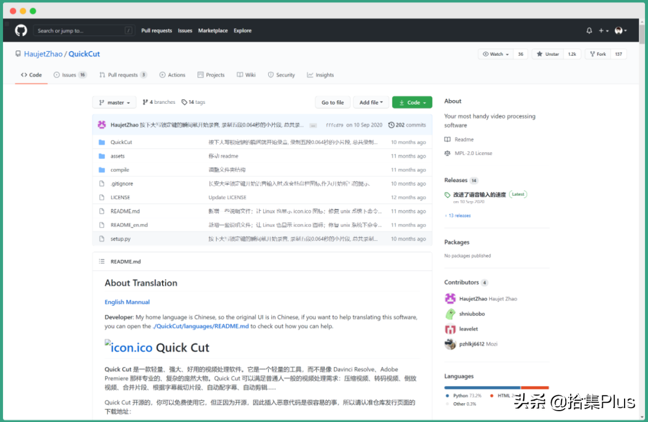
Task: View the 36 watchers count
Action: [x=520, y=54]
